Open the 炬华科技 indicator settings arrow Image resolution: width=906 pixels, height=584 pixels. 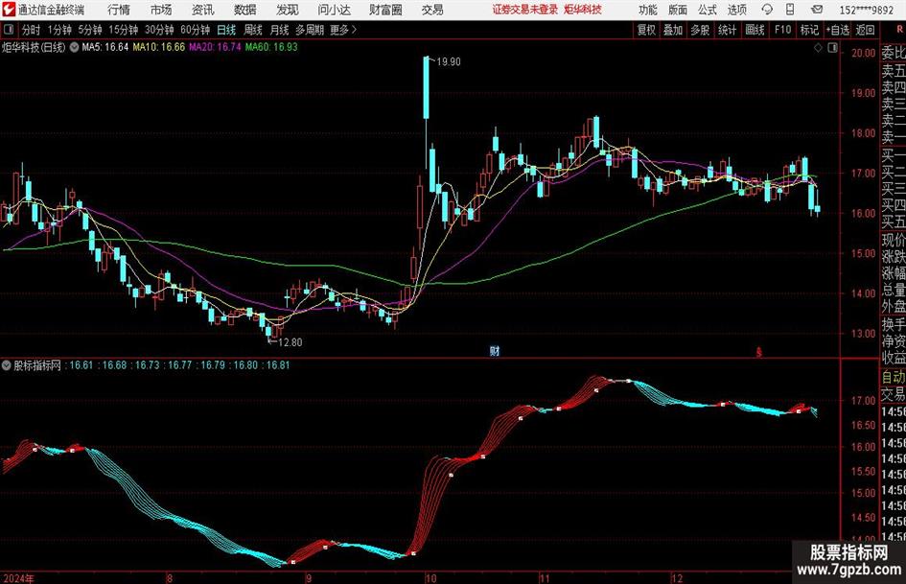tap(74, 47)
